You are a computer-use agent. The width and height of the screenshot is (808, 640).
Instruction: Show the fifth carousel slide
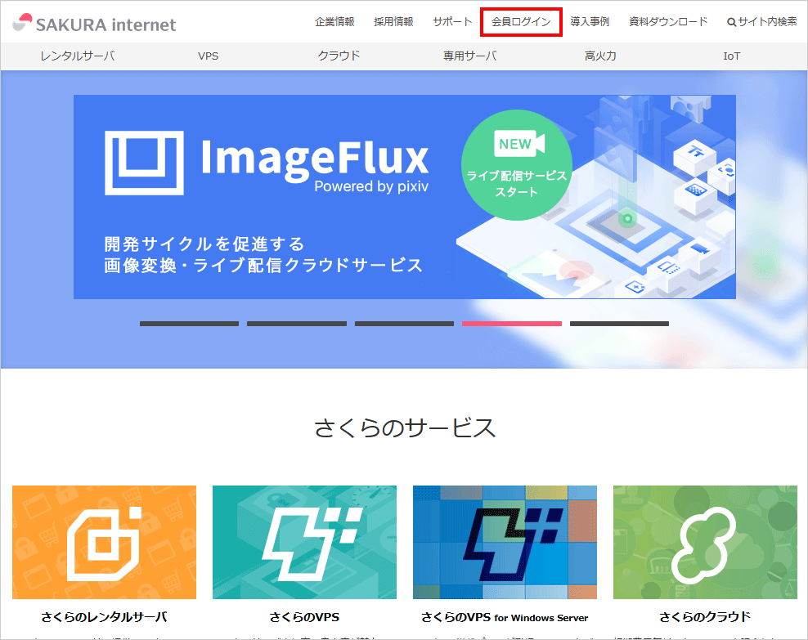pos(619,324)
